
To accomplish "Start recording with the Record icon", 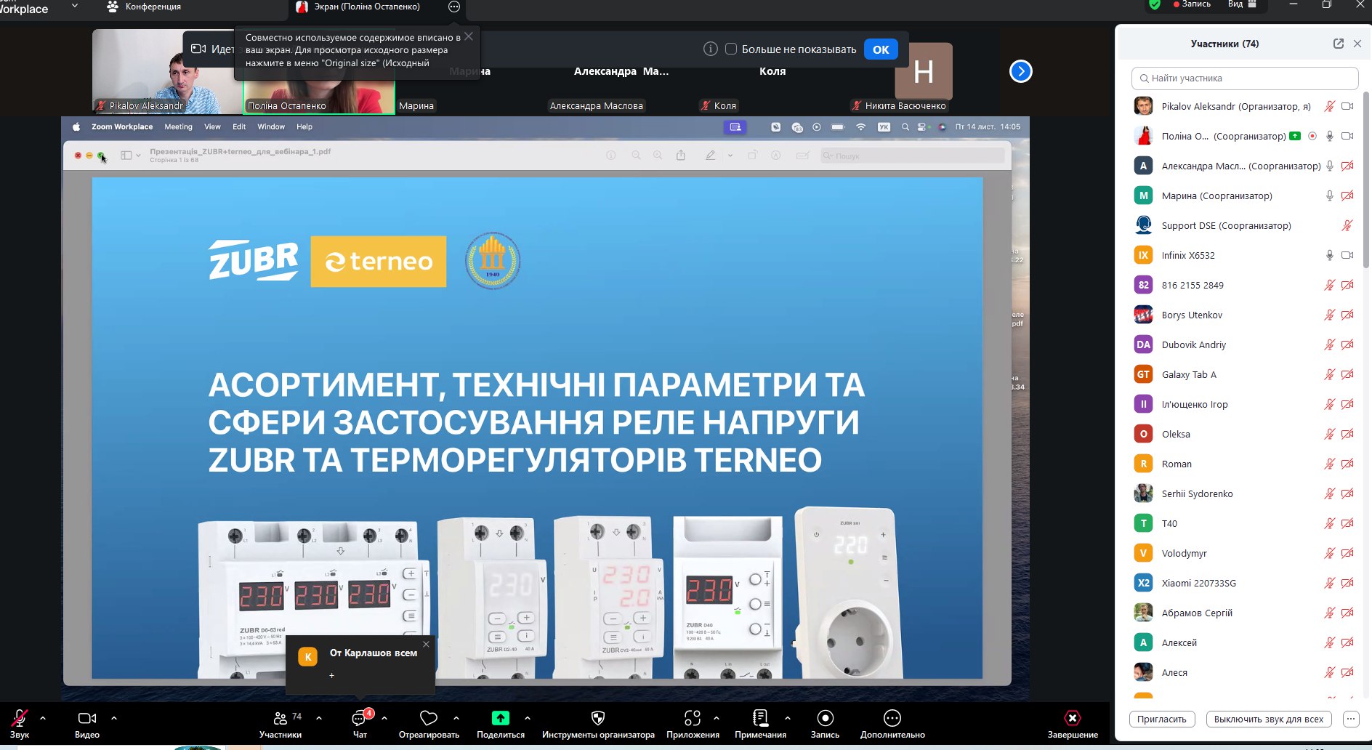I will [x=825, y=719].
